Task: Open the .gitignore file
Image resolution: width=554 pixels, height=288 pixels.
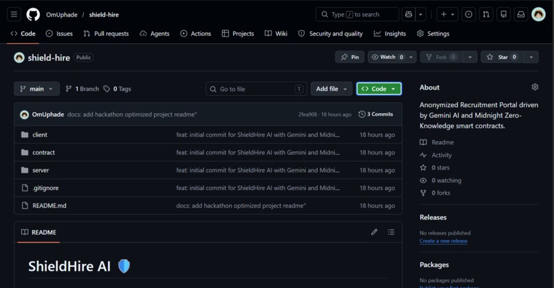Action: coord(45,188)
